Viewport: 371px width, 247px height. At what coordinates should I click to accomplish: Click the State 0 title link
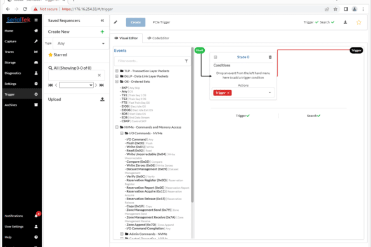pyautogui.click(x=243, y=57)
